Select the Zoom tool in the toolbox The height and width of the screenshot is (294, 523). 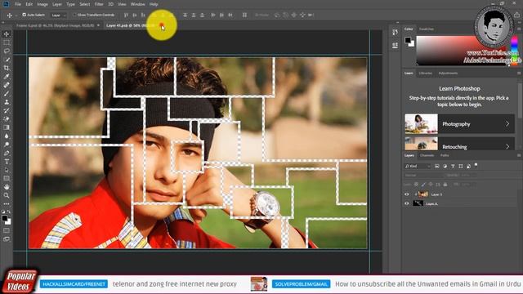(7, 196)
